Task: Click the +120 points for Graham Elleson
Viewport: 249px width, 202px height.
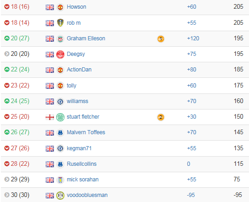Action: pos(193,38)
